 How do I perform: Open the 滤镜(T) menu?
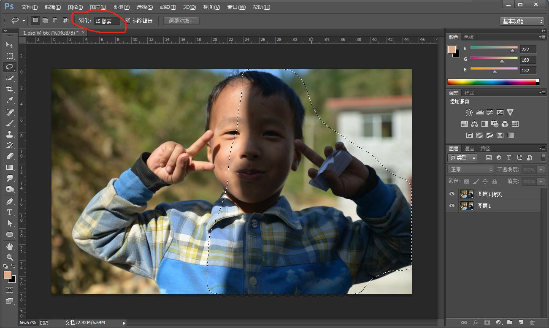168,7
